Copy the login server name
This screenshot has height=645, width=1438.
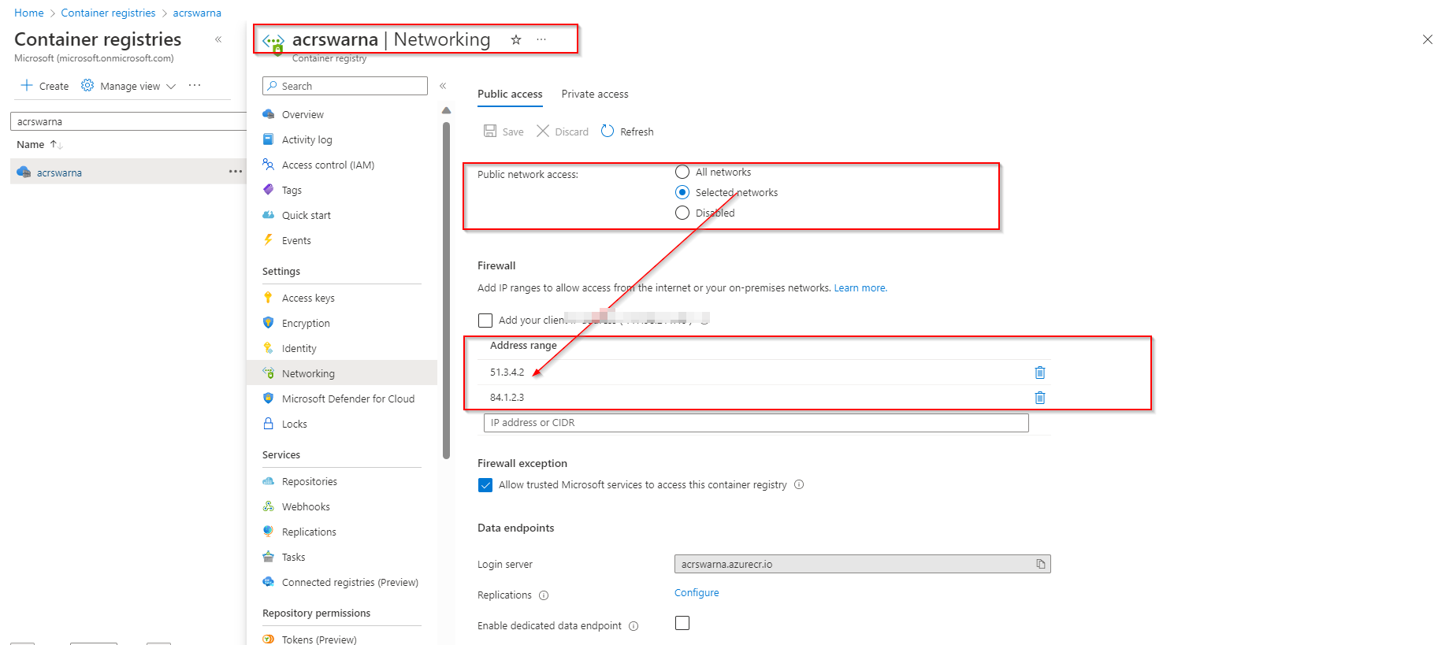(1041, 564)
